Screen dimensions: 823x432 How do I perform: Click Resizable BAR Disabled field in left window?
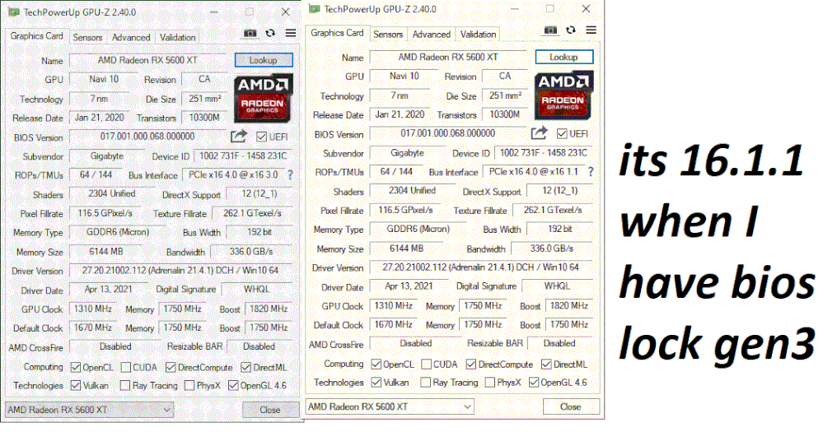click(259, 346)
